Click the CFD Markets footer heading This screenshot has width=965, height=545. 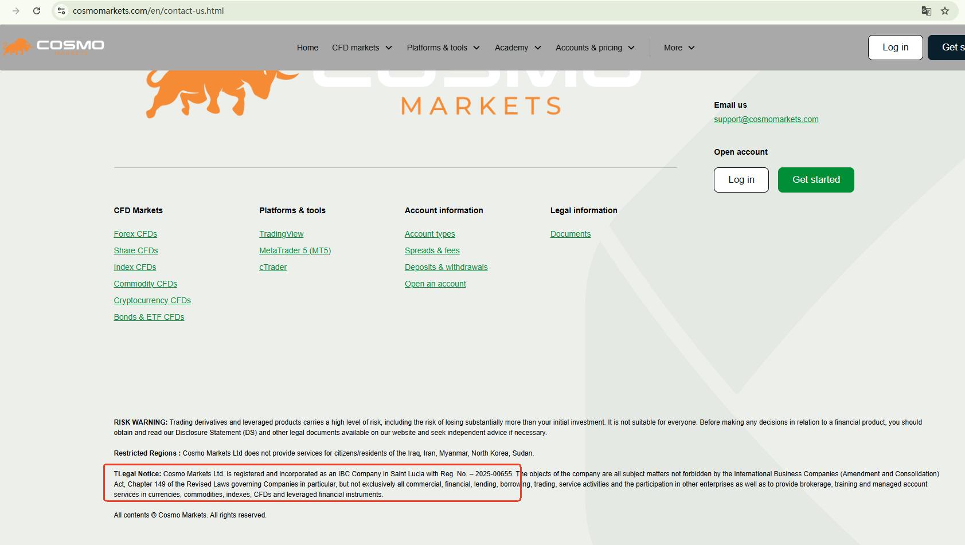click(138, 210)
